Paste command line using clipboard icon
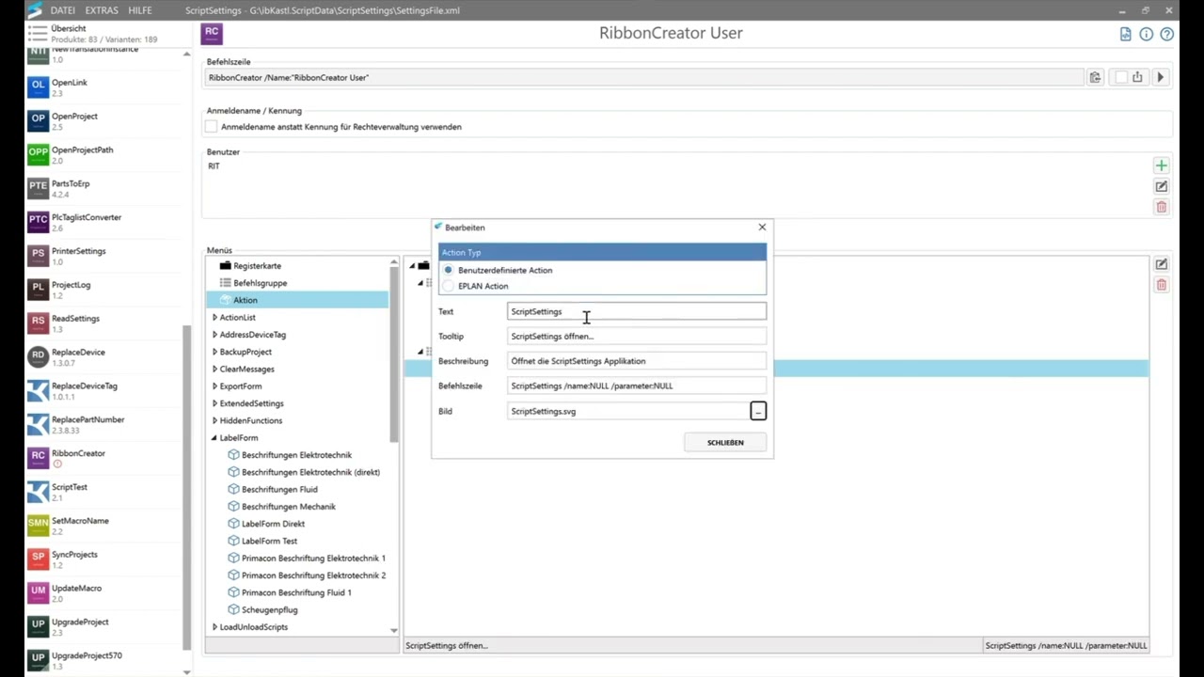 point(1095,77)
